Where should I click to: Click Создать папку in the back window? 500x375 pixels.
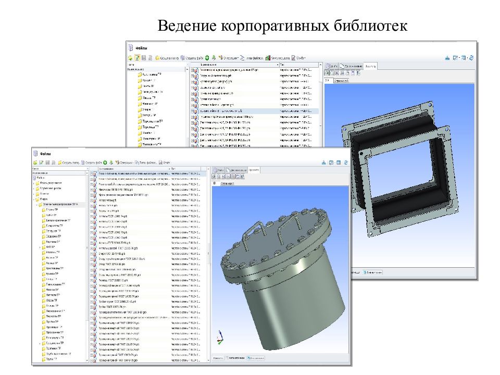tap(167, 58)
